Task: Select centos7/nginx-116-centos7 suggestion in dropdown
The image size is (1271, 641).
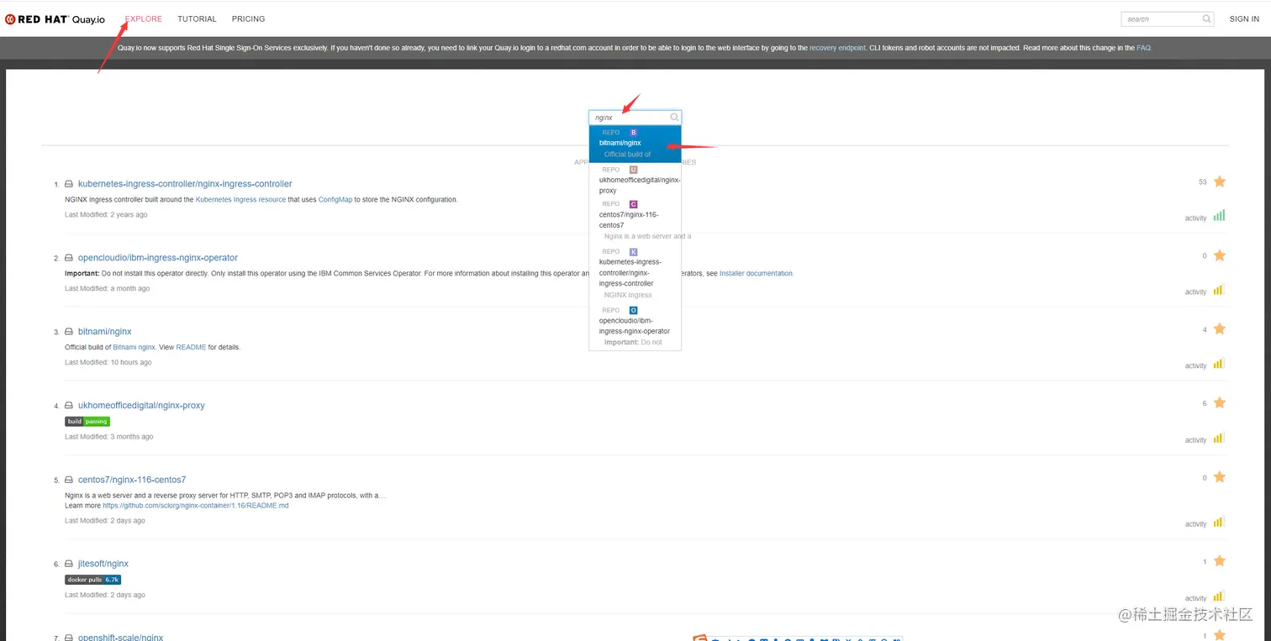Action: [635, 220]
